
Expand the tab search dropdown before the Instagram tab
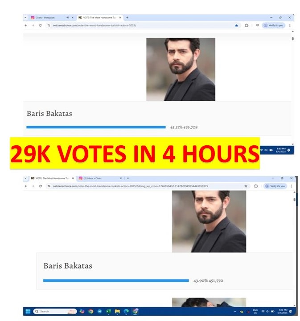[25, 17]
